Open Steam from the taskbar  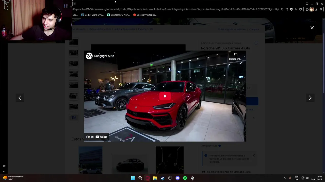(162, 178)
